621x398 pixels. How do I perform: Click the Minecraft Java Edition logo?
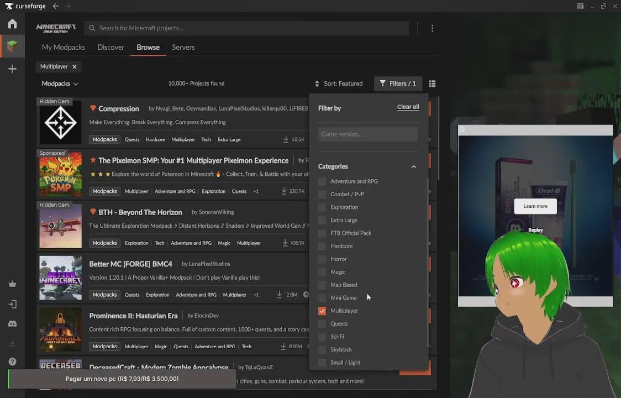coord(56,28)
